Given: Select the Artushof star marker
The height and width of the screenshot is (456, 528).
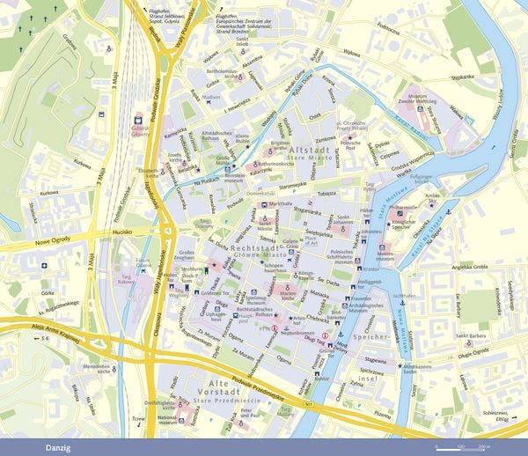Looking at the screenshot, I should click(290, 318).
